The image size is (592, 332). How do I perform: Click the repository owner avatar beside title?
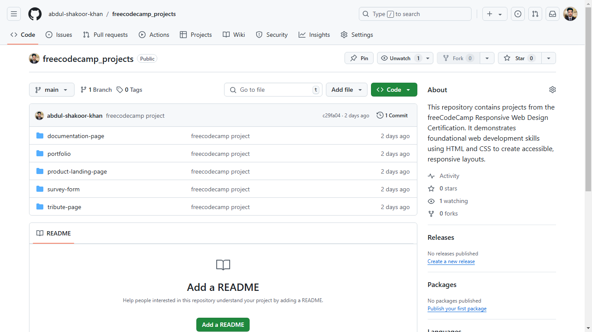(34, 58)
